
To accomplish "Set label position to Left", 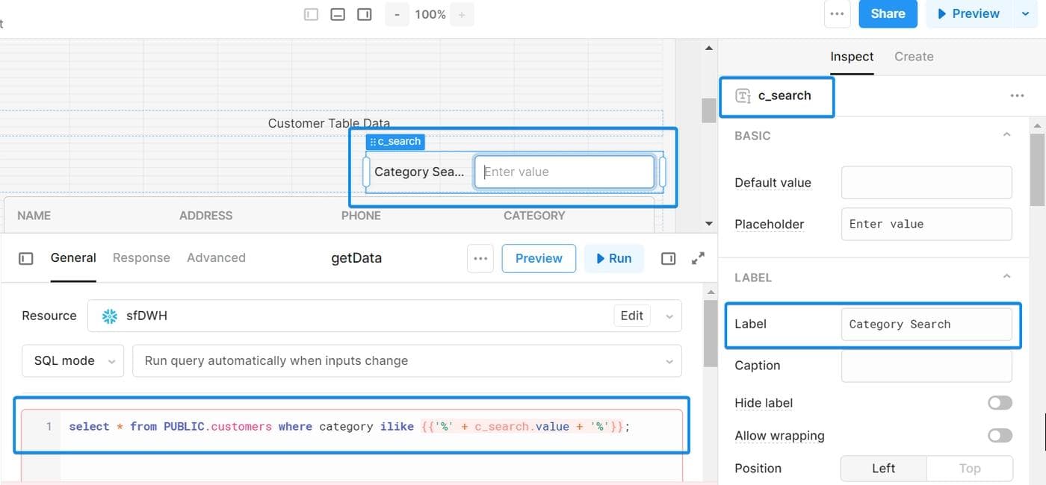I will click(883, 469).
